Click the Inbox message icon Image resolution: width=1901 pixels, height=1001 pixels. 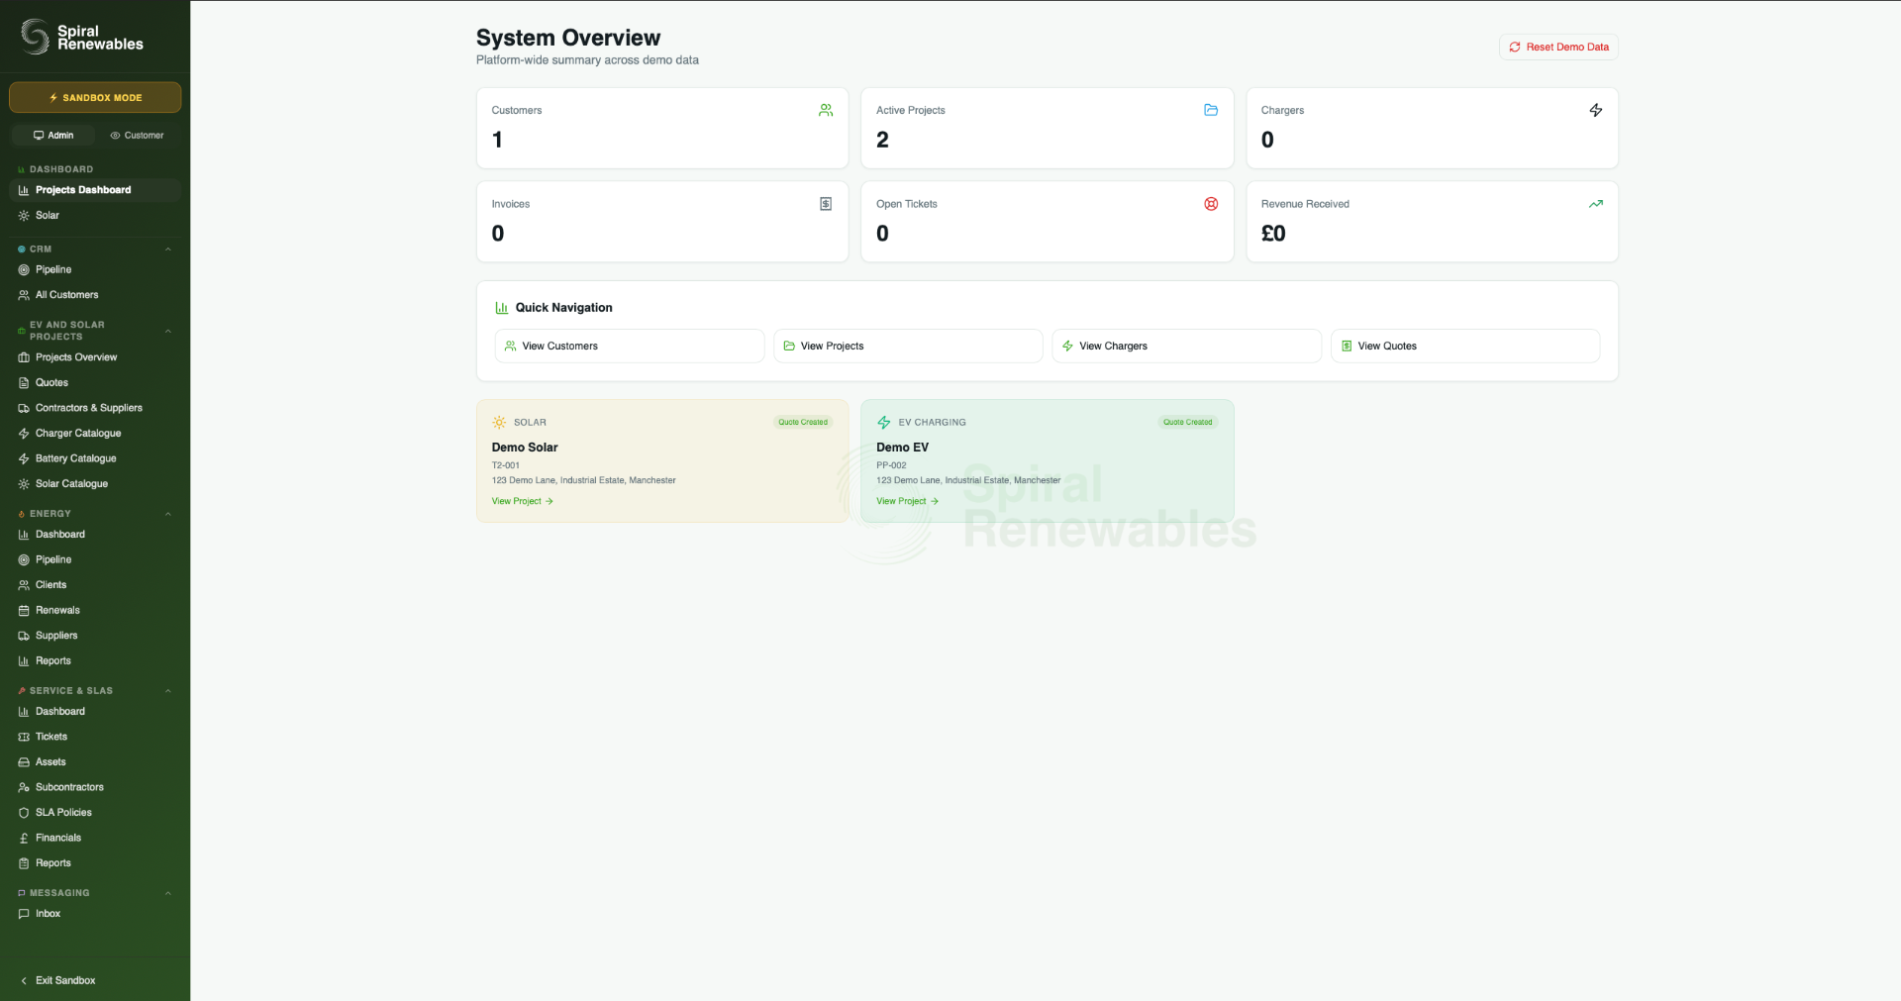(x=24, y=914)
